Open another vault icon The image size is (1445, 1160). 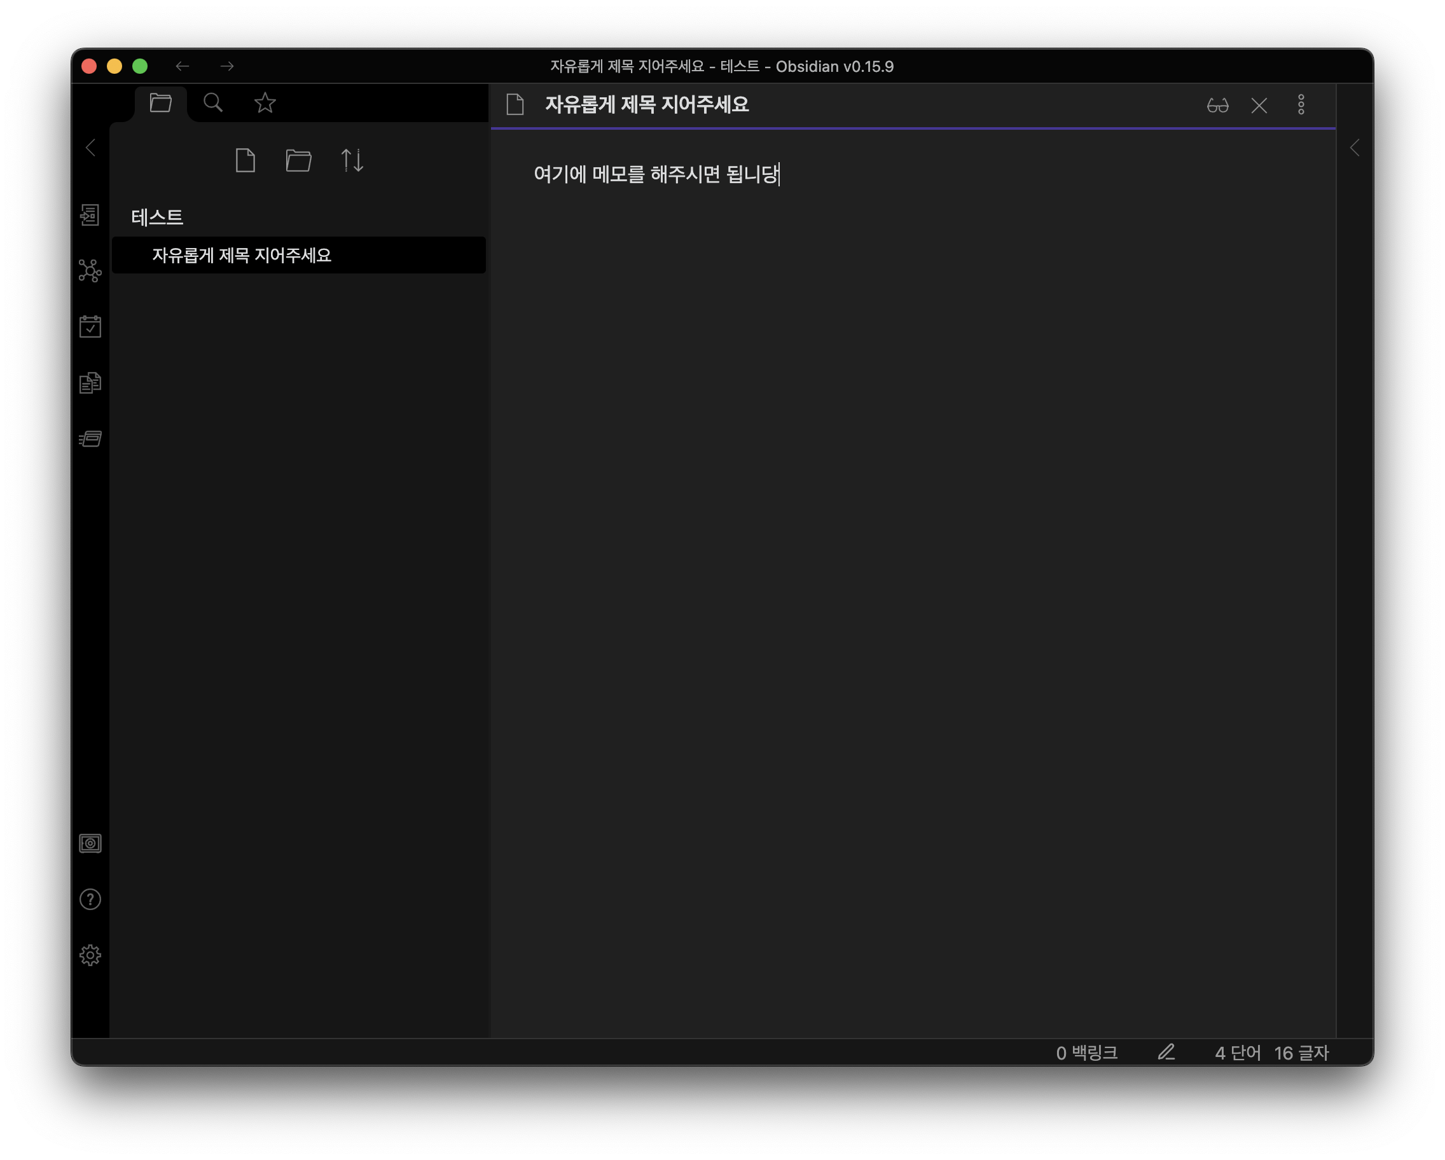90,843
